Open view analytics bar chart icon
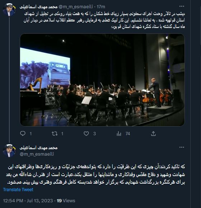 click(119, 134)
